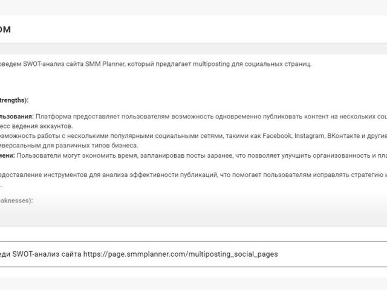
Task: Click the bold 'мени:' label
Action: click(x=7, y=156)
